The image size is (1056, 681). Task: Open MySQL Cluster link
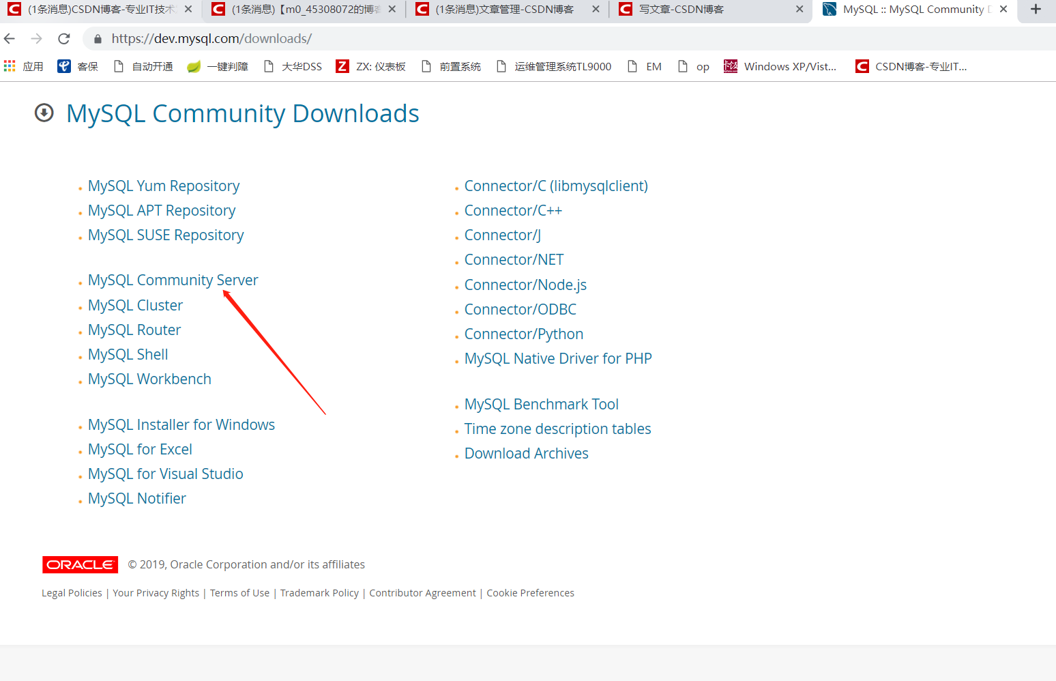[x=135, y=306]
